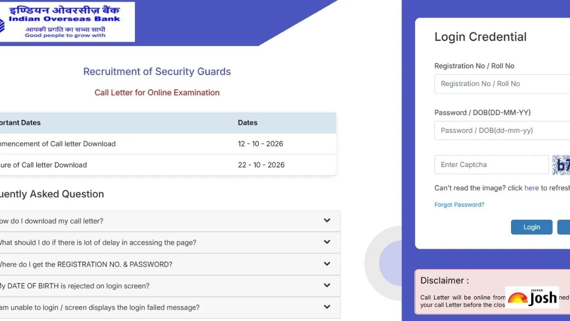570x321 pixels.
Task: Click the 'Dates' column header
Action: pyautogui.click(x=247, y=123)
